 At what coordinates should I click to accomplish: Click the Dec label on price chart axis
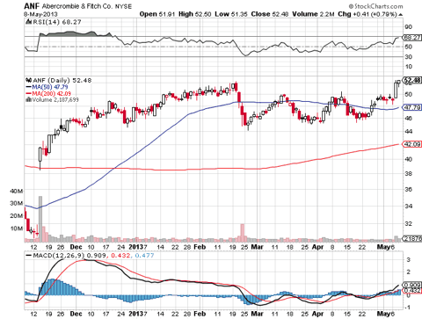coord(76,247)
